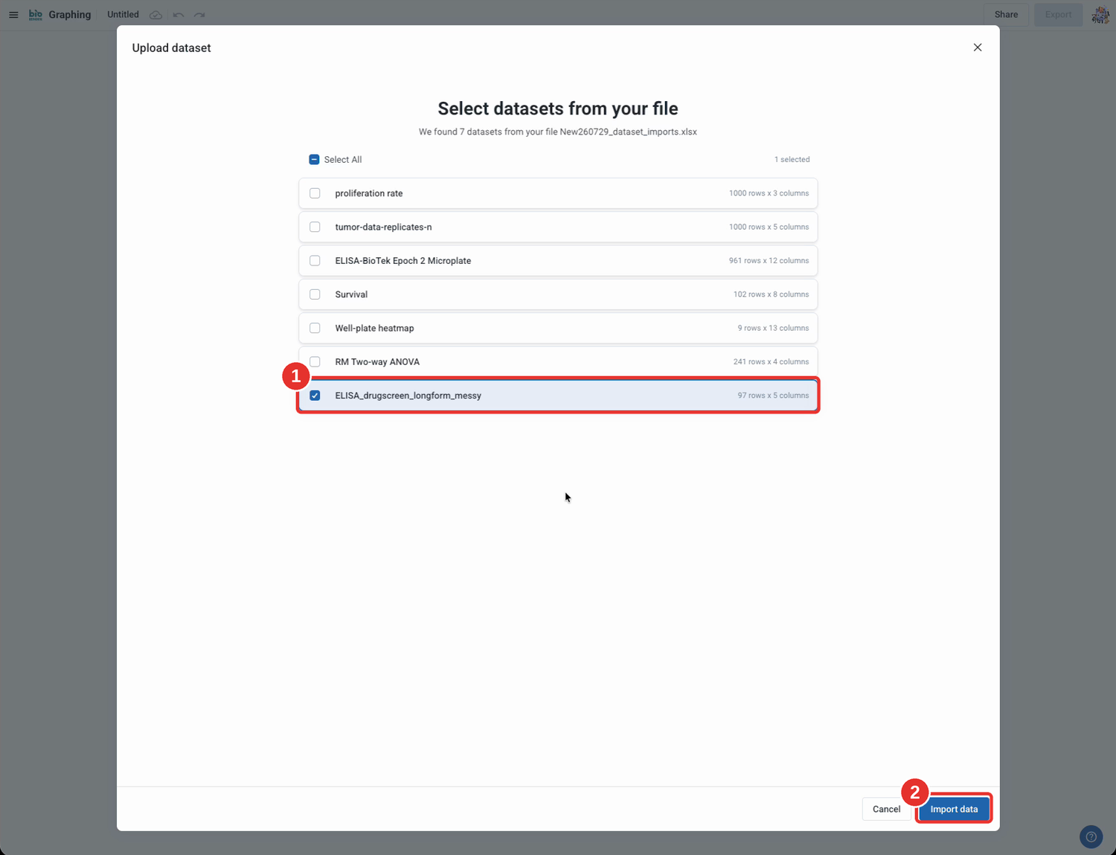This screenshot has width=1116, height=855.
Task: Check the tumor-data-replicates-n checkbox
Action: (x=315, y=227)
